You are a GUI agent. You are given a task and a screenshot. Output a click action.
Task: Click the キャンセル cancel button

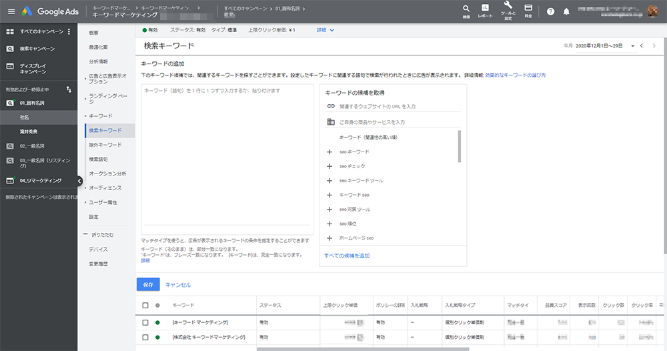(x=178, y=285)
